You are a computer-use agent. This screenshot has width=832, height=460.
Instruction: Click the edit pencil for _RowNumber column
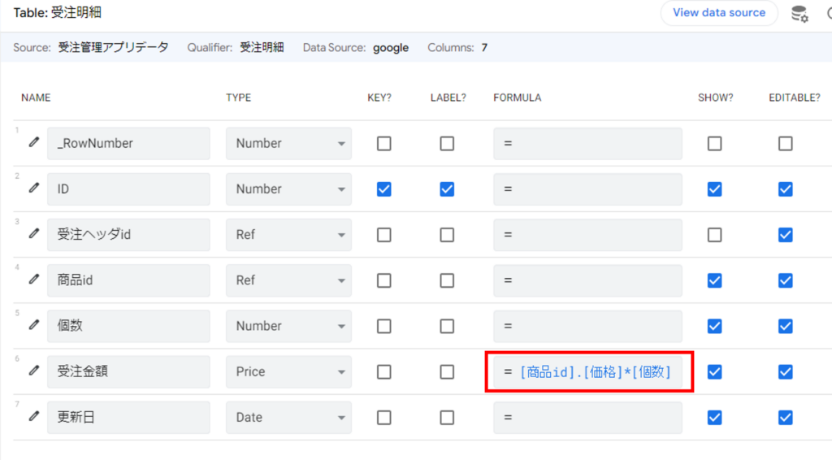coord(33,142)
